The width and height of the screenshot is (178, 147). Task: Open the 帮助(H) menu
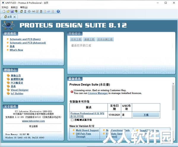[24, 7]
